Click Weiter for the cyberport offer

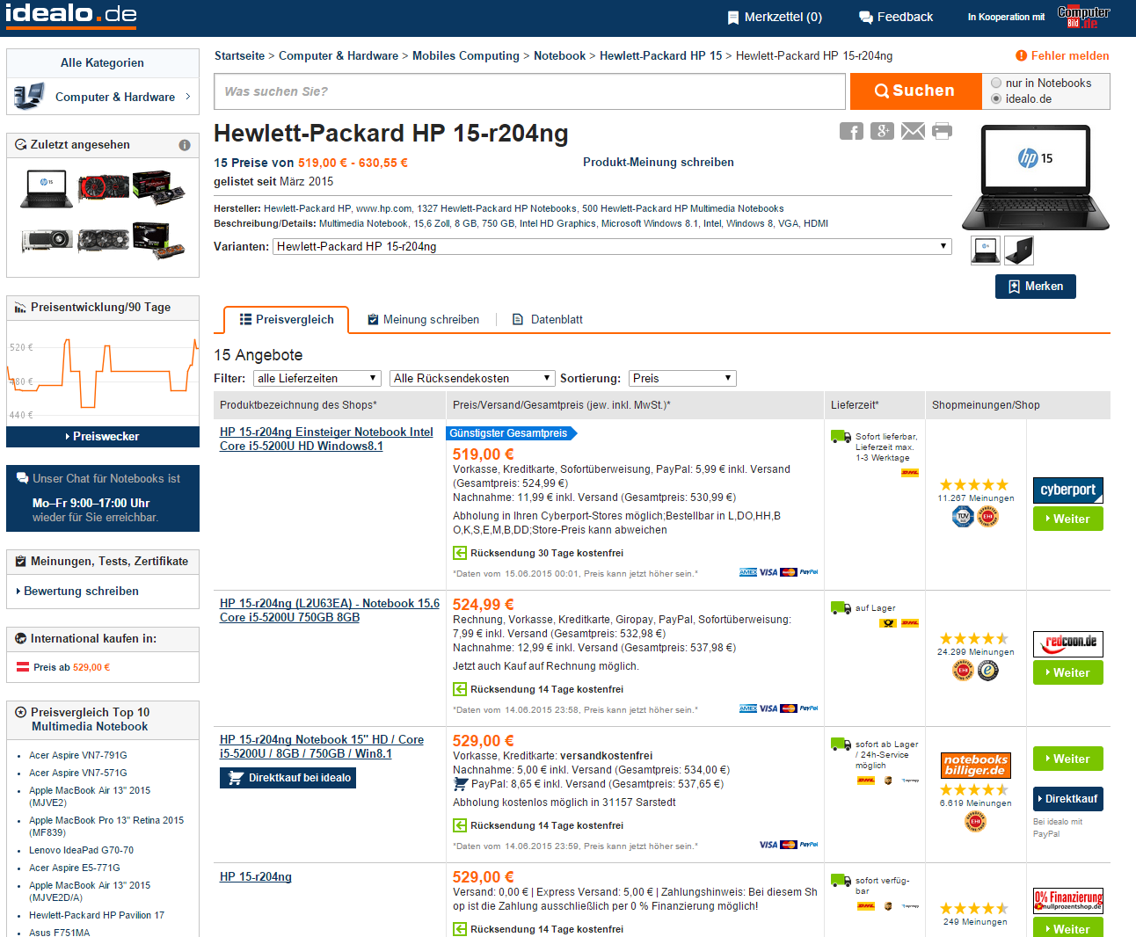pos(1067,519)
